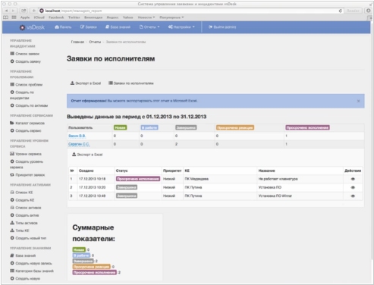This screenshot has width=374, height=285.
Task: Click the plus icon beside Создать актив
Action: (12, 215)
